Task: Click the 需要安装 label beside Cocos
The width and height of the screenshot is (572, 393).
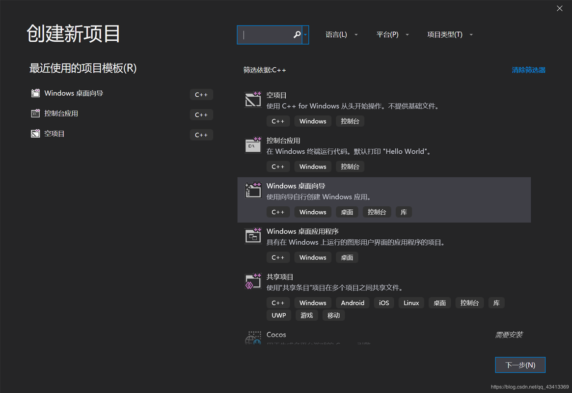Action: (x=509, y=335)
